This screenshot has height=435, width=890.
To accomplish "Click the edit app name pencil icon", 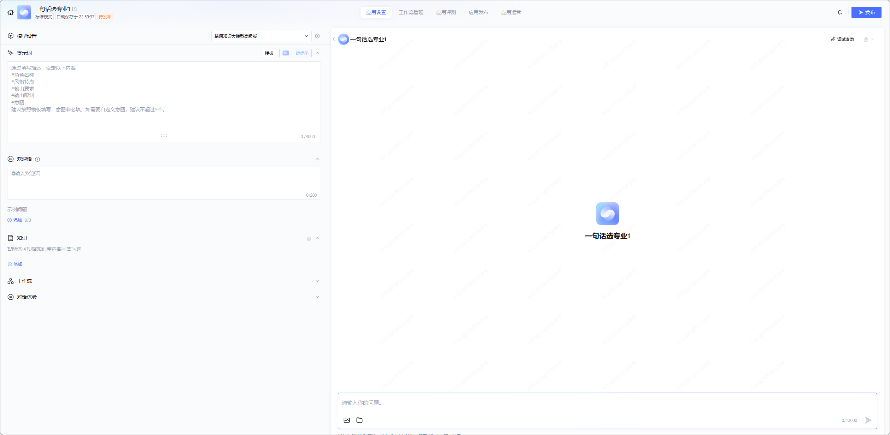I will coord(75,9).
